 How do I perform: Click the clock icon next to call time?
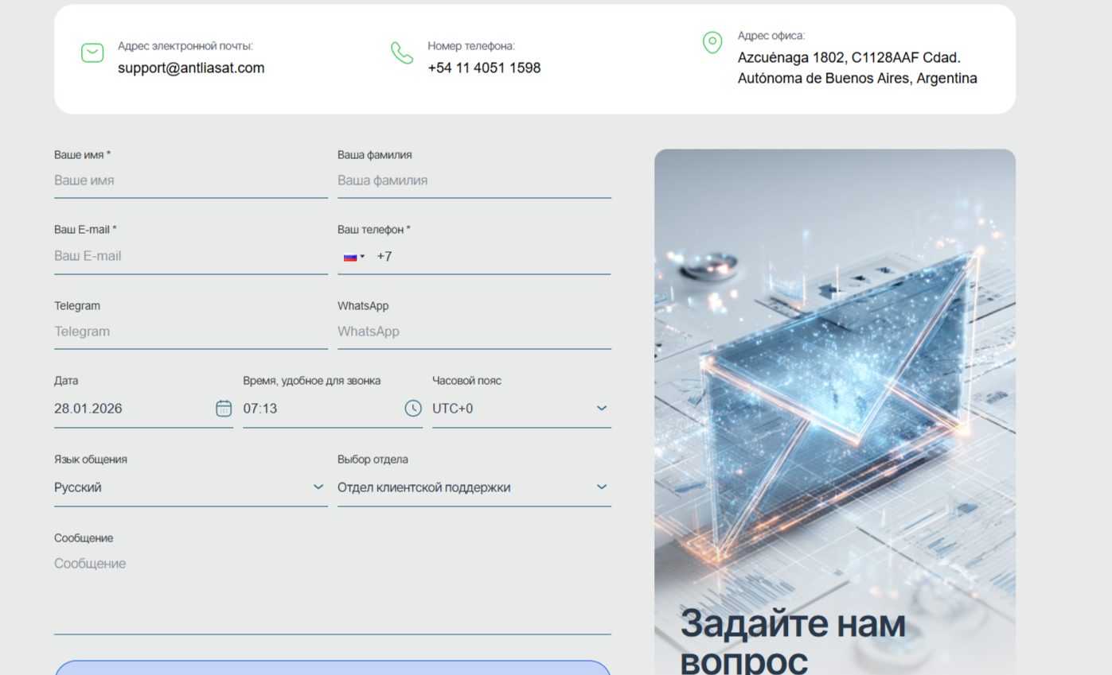point(413,408)
